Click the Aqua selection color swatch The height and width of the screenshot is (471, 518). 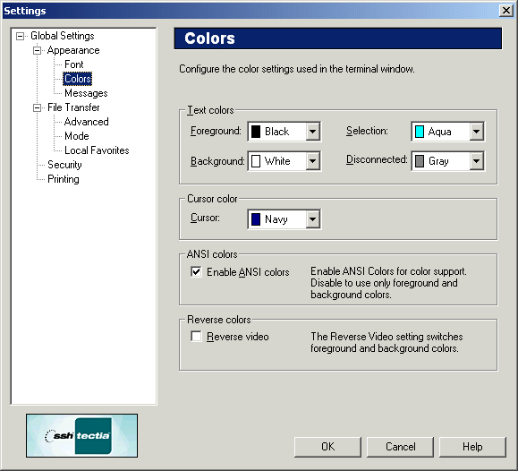(x=420, y=132)
